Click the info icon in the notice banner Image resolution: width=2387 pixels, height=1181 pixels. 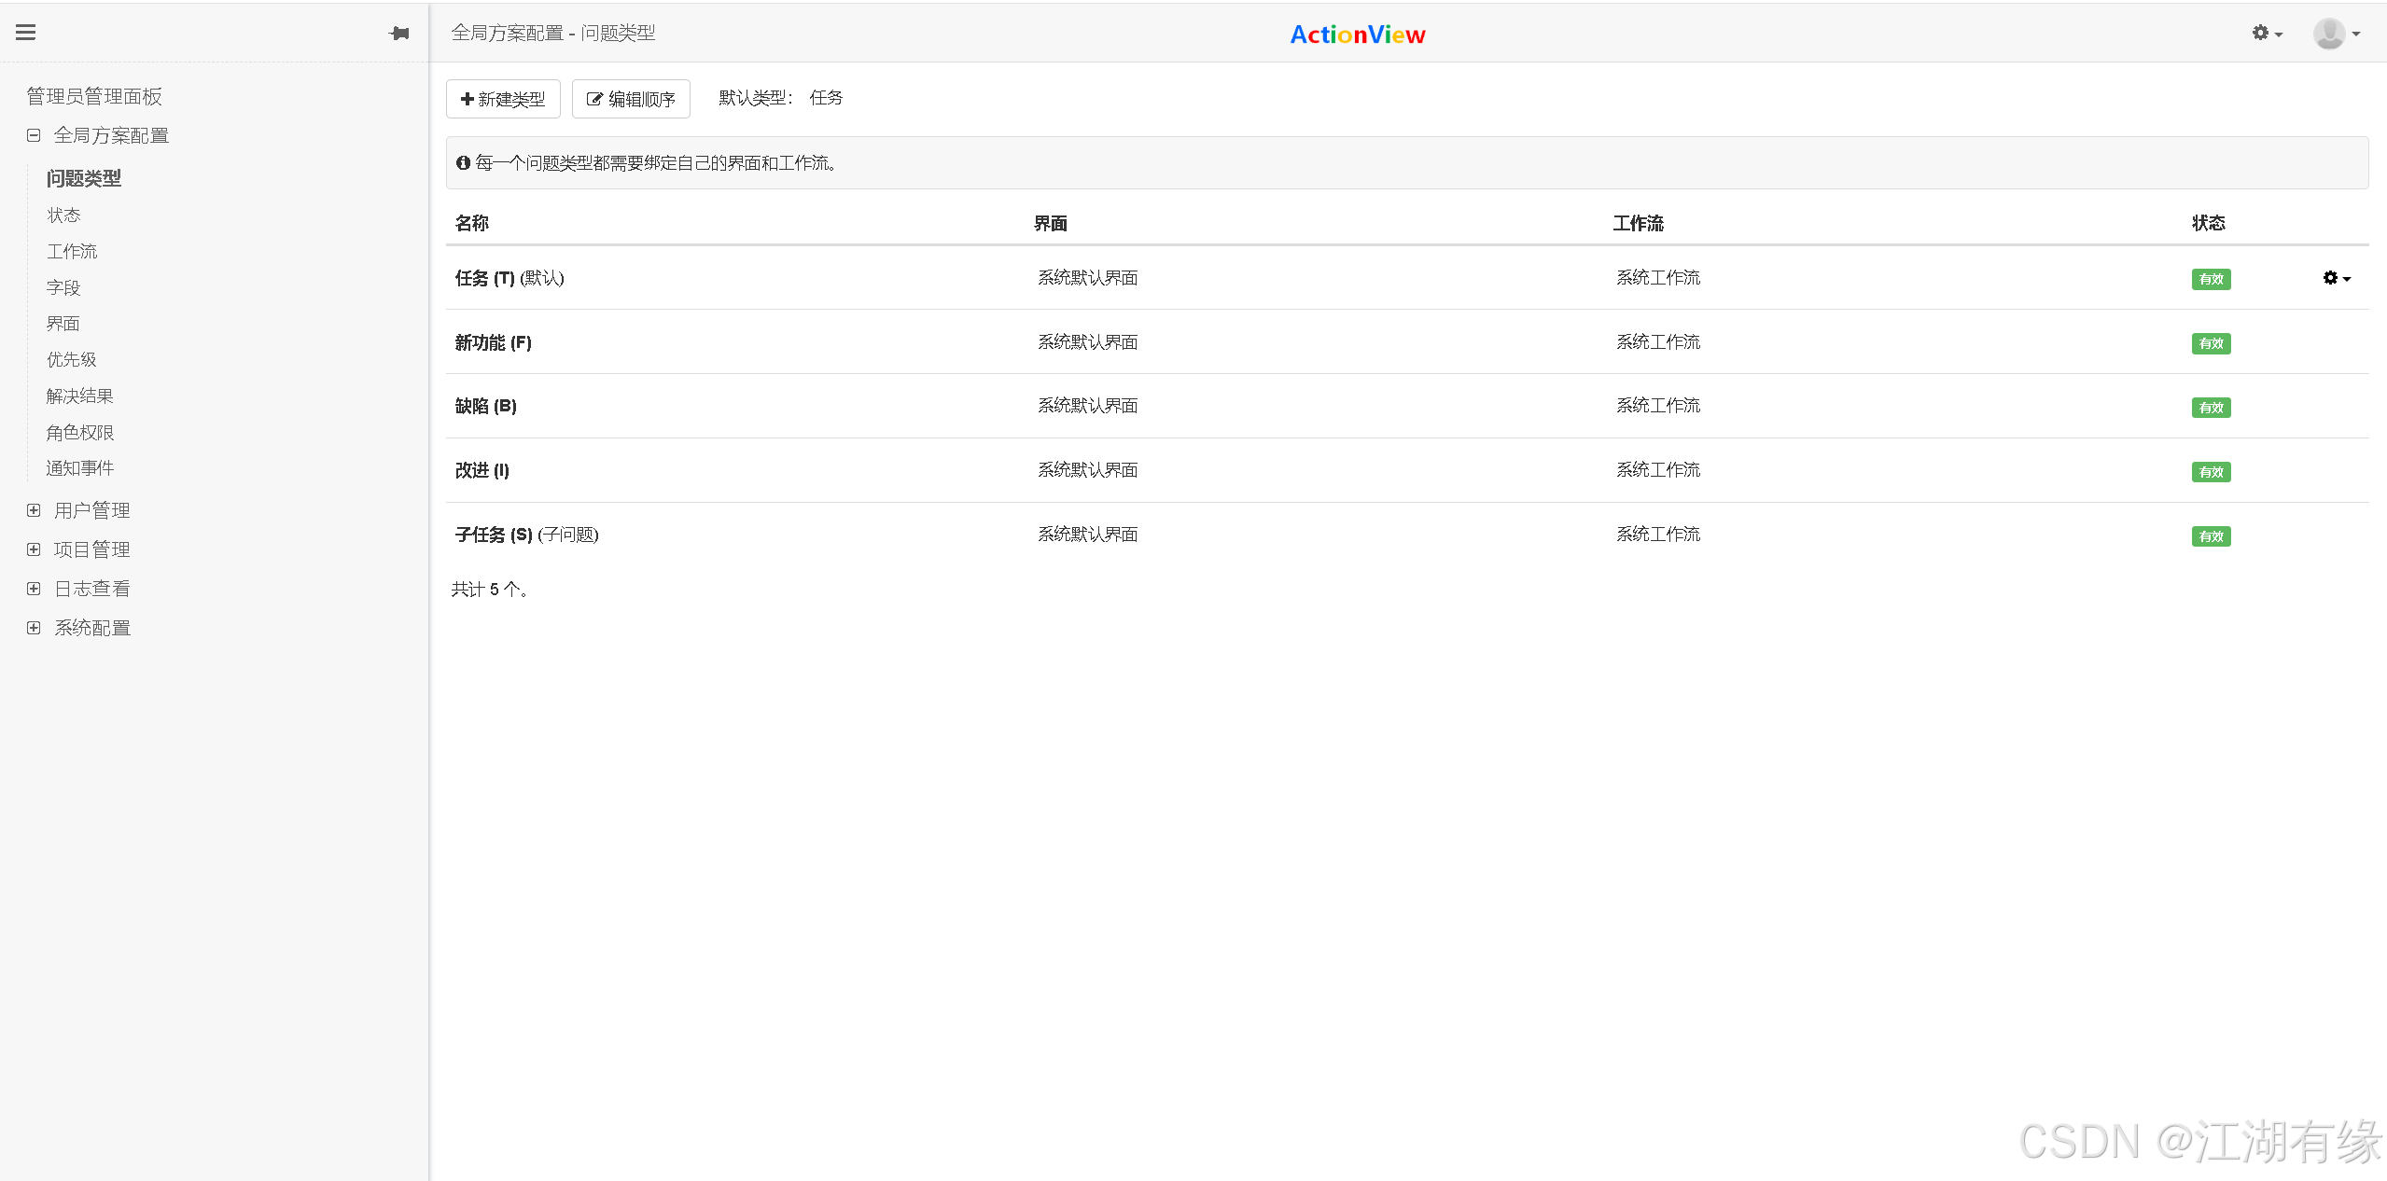(464, 162)
